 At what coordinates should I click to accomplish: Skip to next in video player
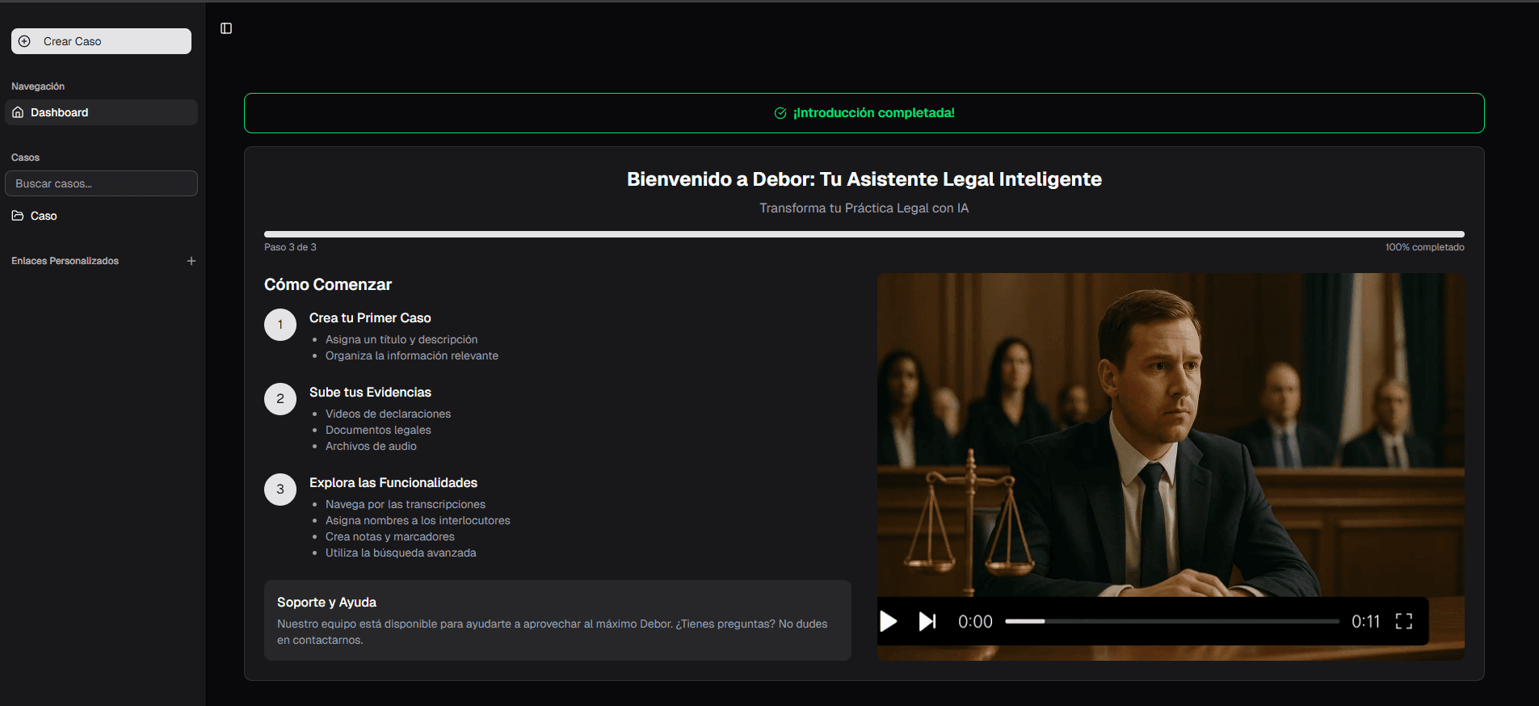(927, 621)
